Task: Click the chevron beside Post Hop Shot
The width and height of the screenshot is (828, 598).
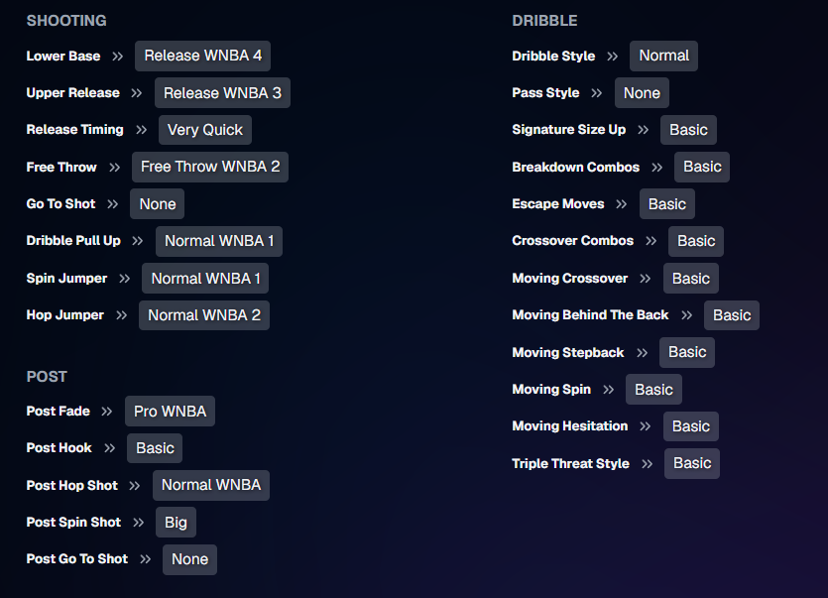Action: [135, 486]
